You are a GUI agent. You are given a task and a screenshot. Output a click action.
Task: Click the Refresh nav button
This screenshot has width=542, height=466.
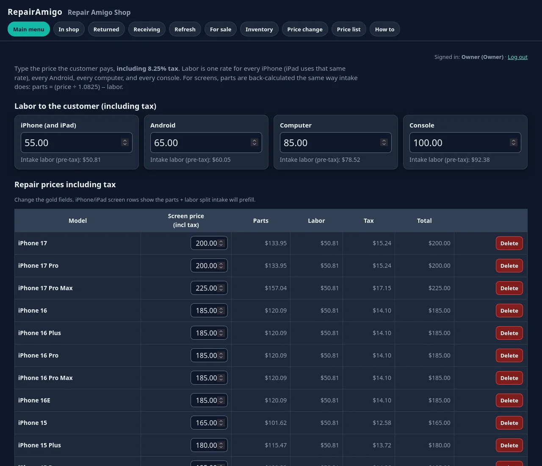pyautogui.click(x=185, y=29)
